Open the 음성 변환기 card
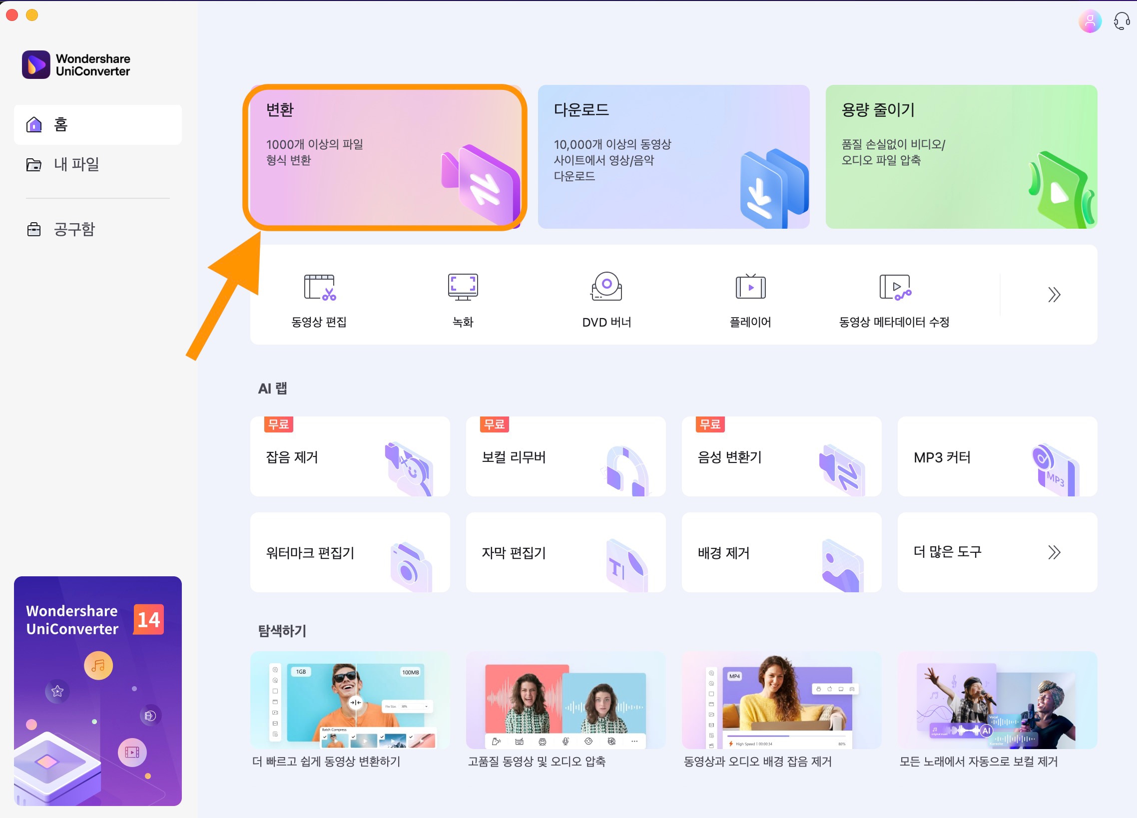Screen dimensions: 1137x818 pyautogui.click(x=781, y=456)
